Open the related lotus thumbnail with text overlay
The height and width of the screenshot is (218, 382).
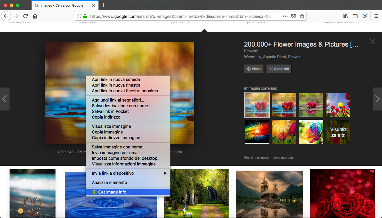pos(284,105)
